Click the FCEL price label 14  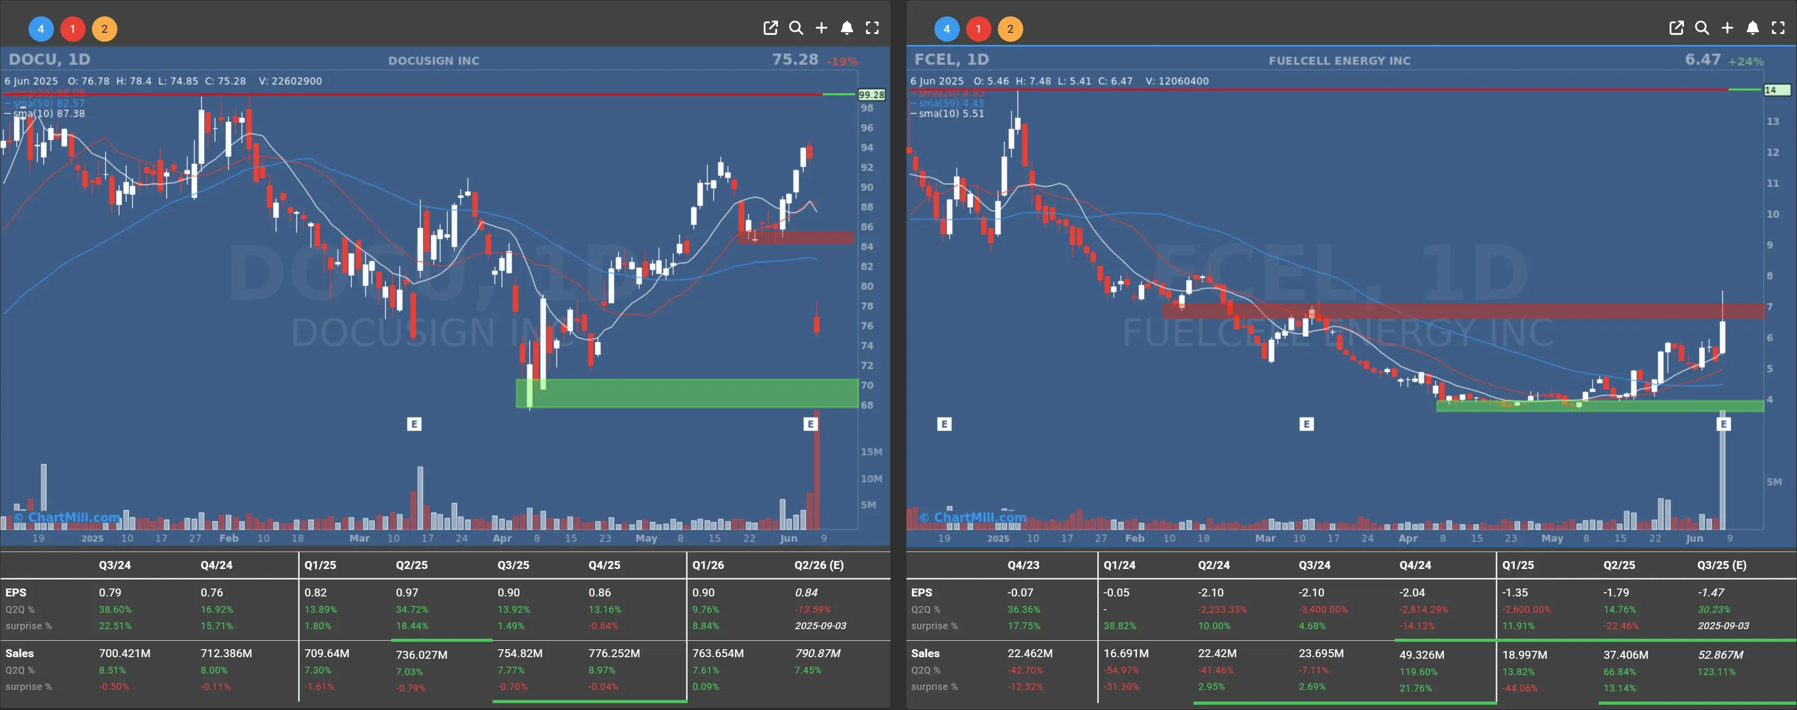1776,90
